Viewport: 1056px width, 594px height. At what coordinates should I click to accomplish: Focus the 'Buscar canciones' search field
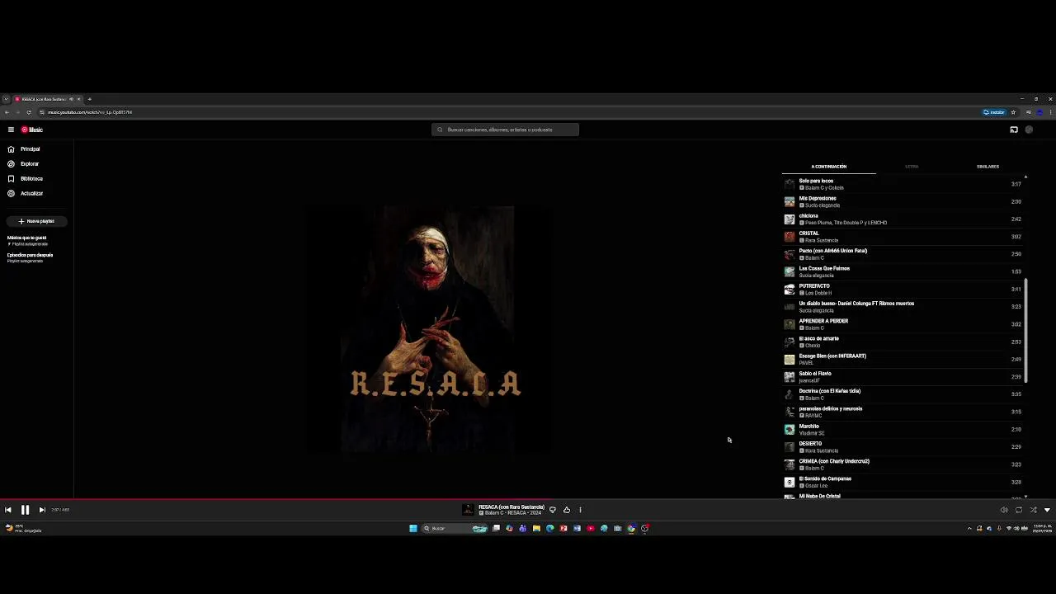click(505, 130)
